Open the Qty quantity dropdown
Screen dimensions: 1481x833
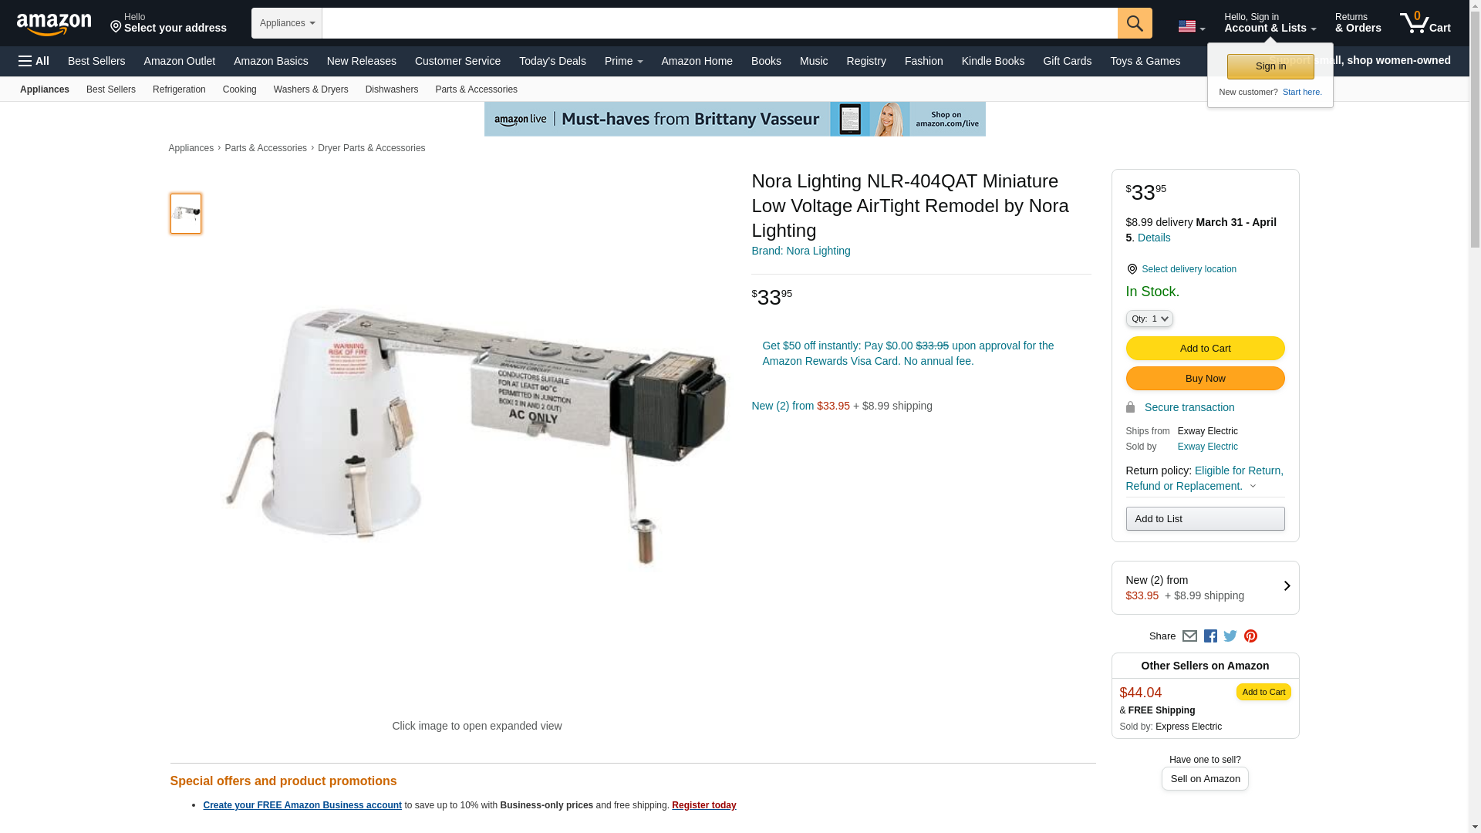(x=1149, y=319)
